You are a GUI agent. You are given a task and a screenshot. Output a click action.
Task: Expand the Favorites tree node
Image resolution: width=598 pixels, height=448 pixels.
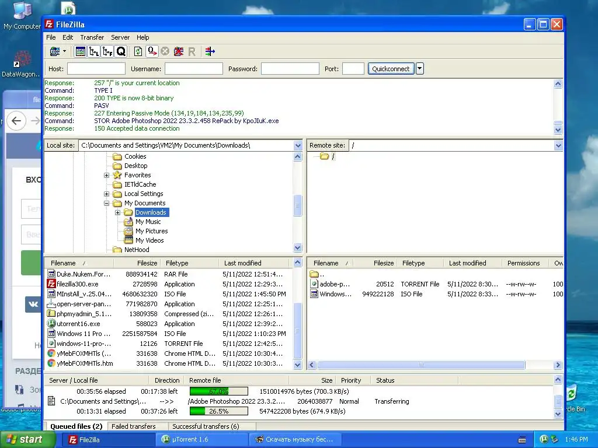coord(107,175)
